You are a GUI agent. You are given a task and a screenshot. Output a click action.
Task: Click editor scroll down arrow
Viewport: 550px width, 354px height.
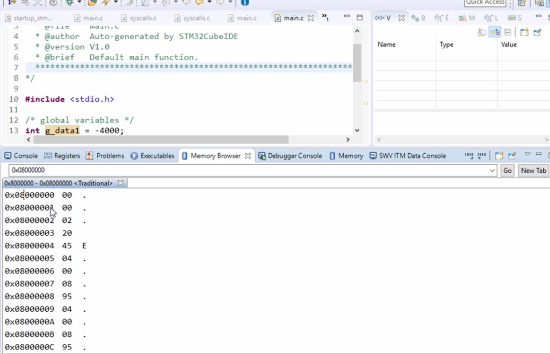(357, 131)
